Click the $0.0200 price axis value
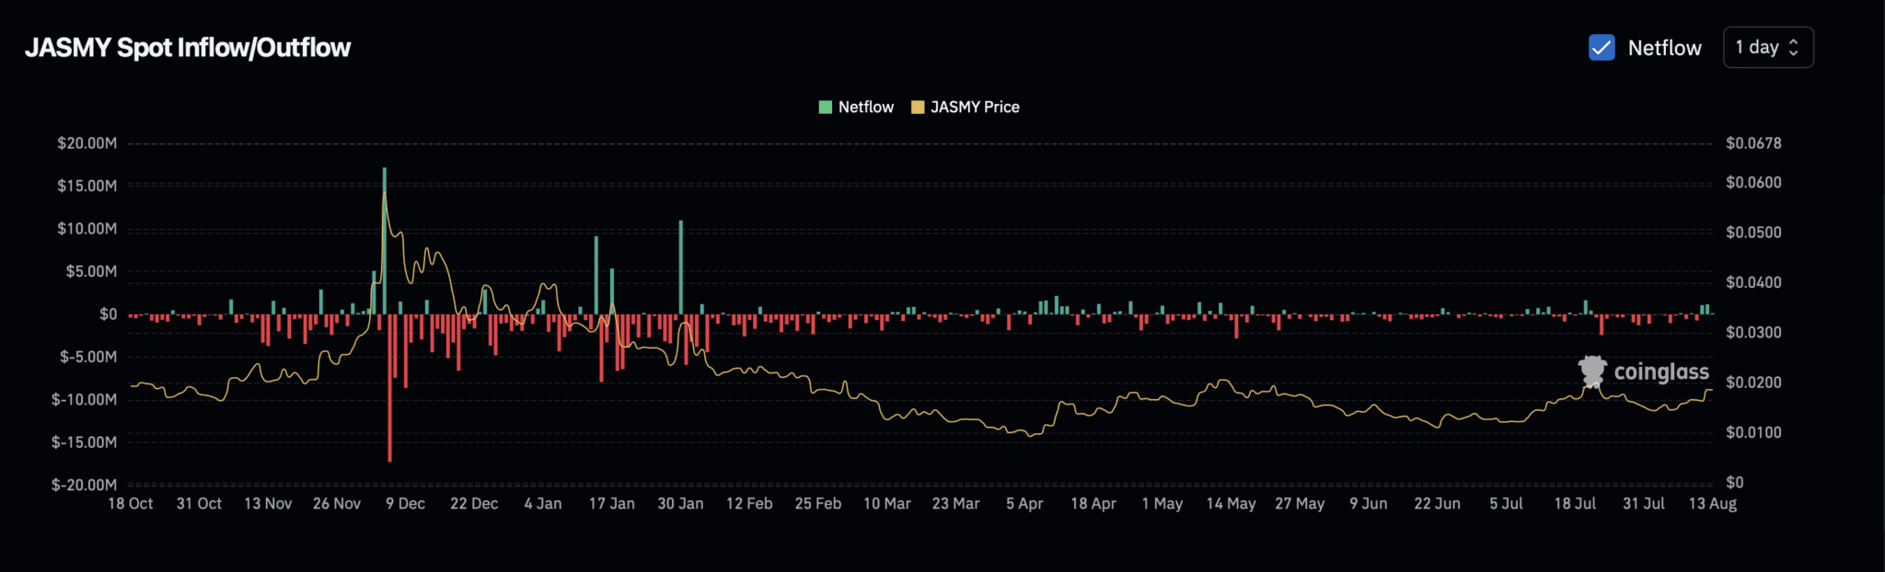 point(1753,383)
